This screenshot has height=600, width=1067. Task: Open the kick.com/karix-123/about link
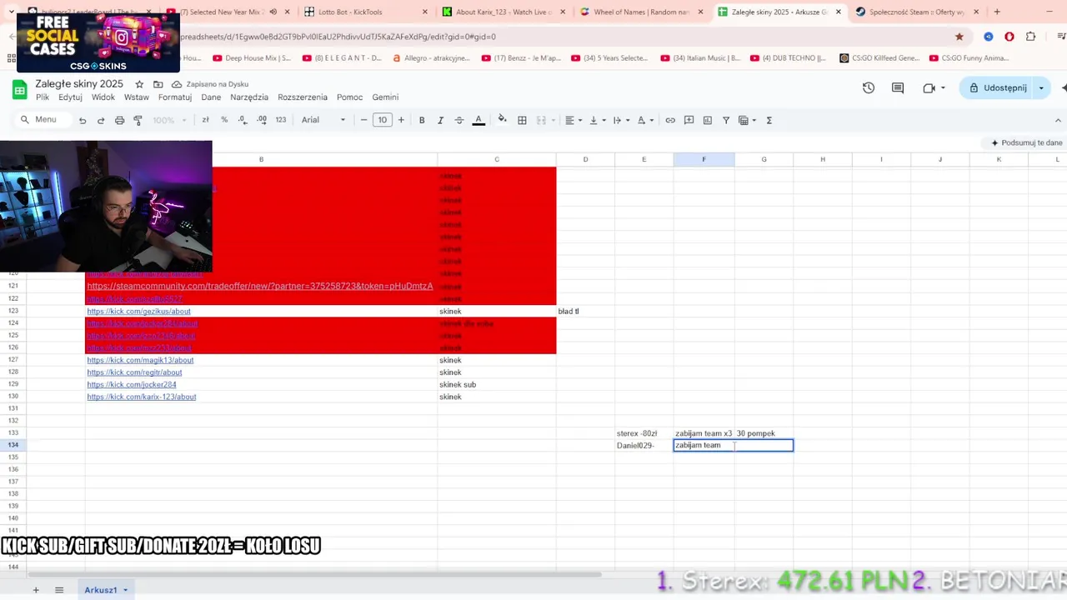click(x=142, y=397)
